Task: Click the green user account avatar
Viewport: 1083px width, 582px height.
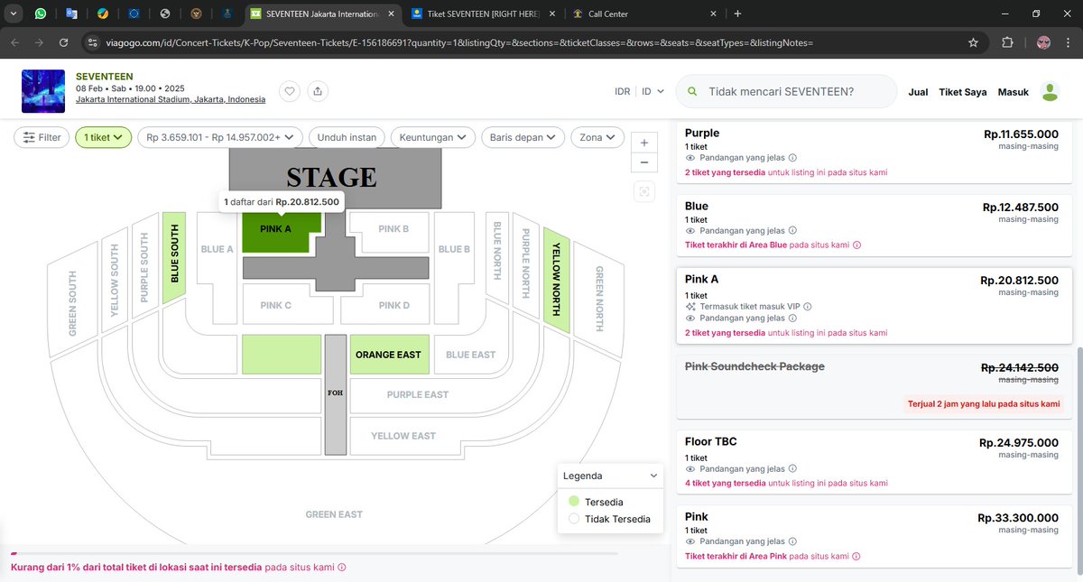Action: (x=1050, y=91)
